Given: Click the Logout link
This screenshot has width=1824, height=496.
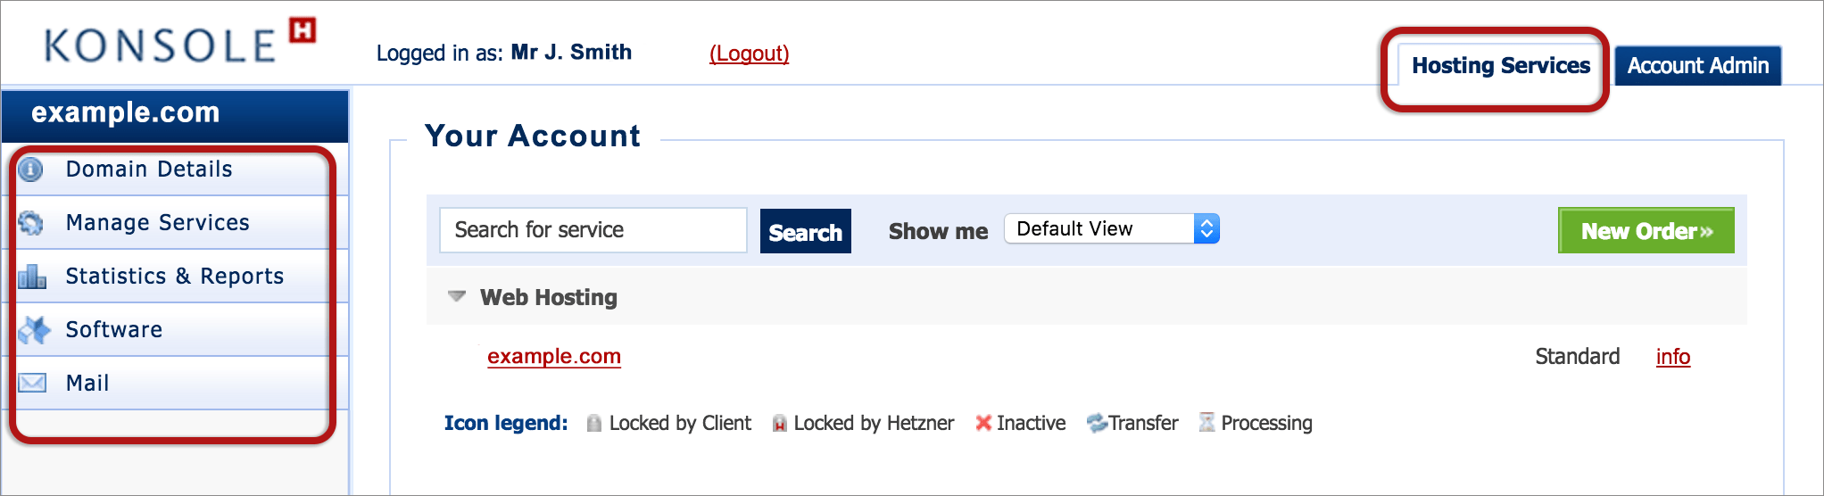Looking at the screenshot, I should (x=749, y=54).
